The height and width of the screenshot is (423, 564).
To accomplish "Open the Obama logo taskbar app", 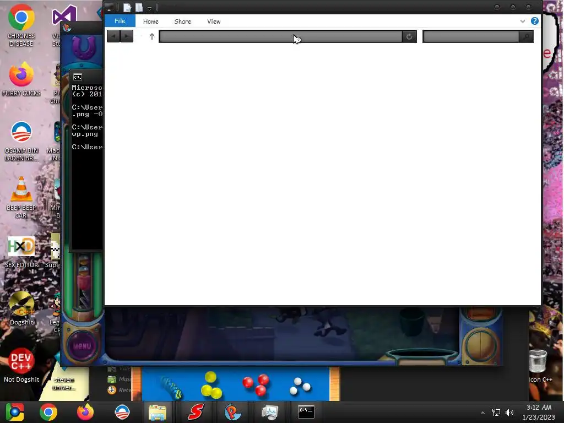I will point(122,412).
